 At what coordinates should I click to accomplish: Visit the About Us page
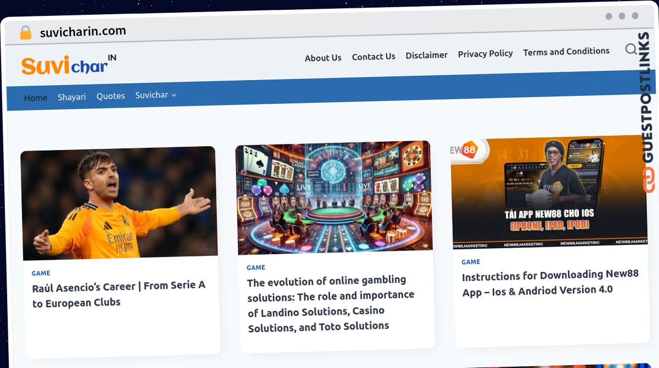323,58
